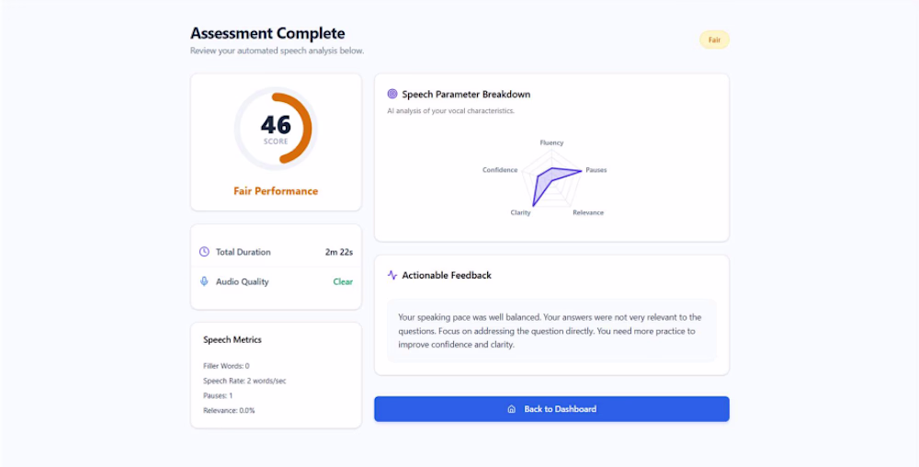Viewport: 919px width, 467px height.
Task: Click the 2m 22s duration value
Action: [x=339, y=252]
